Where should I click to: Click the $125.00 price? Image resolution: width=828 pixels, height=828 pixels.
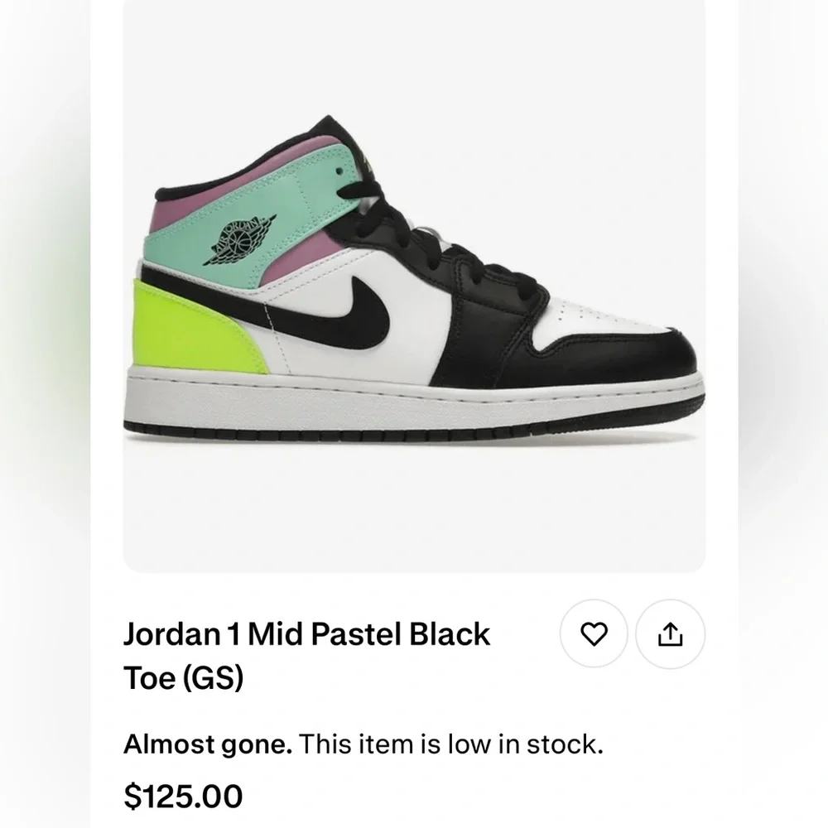(183, 796)
